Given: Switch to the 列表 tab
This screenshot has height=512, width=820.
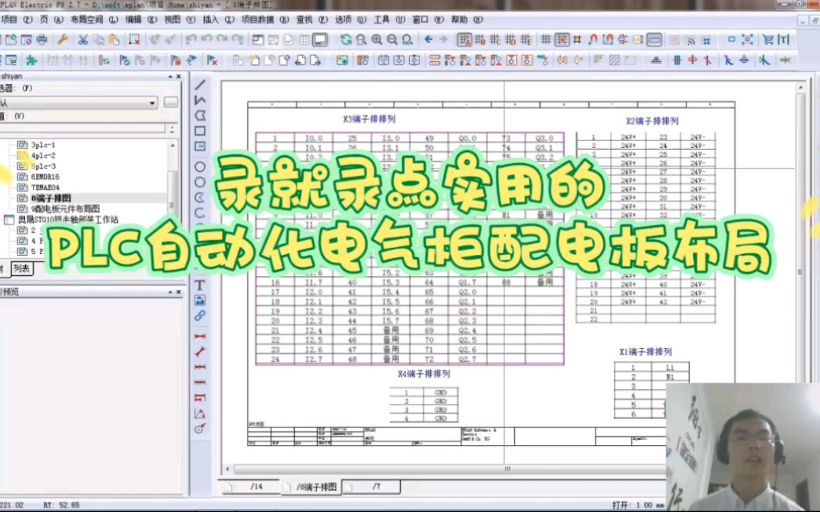Looking at the screenshot, I should pos(21,268).
